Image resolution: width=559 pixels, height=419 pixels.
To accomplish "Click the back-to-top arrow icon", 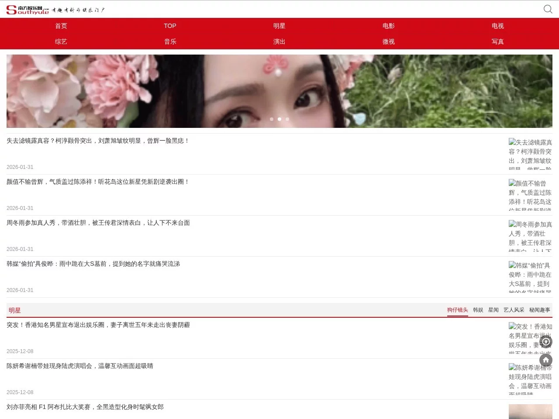I will 546,342.
